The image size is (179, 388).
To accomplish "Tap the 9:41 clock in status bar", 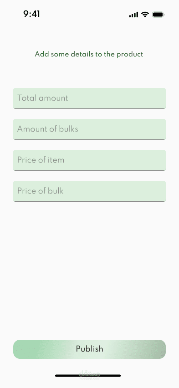I will tap(32, 14).
